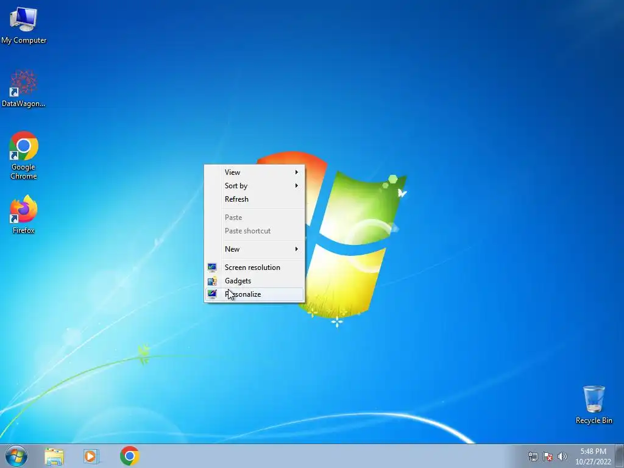Click the 10/27/2022 date in the tray
This screenshot has height=468, width=624.
click(593, 462)
